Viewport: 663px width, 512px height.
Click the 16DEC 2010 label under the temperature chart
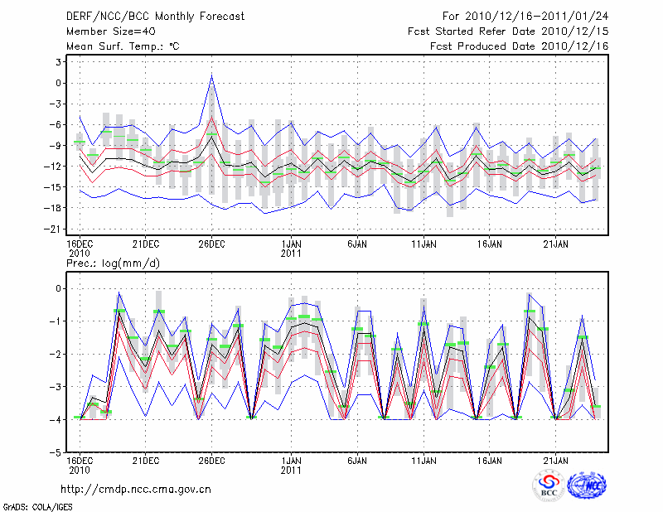pyautogui.click(x=80, y=248)
